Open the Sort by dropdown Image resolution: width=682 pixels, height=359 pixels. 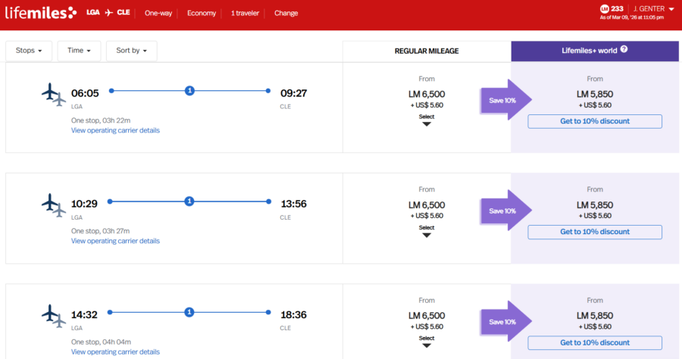[131, 51]
